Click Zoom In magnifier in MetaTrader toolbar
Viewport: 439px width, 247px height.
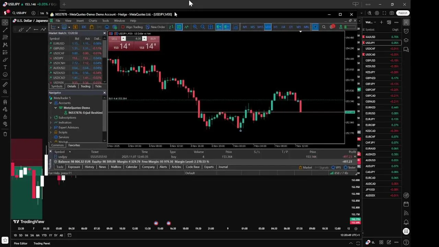195,27
